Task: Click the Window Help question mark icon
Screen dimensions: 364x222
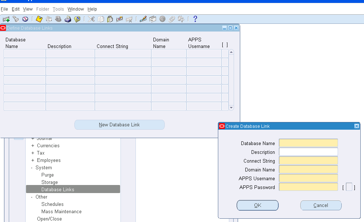Action: [x=195, y=19]
